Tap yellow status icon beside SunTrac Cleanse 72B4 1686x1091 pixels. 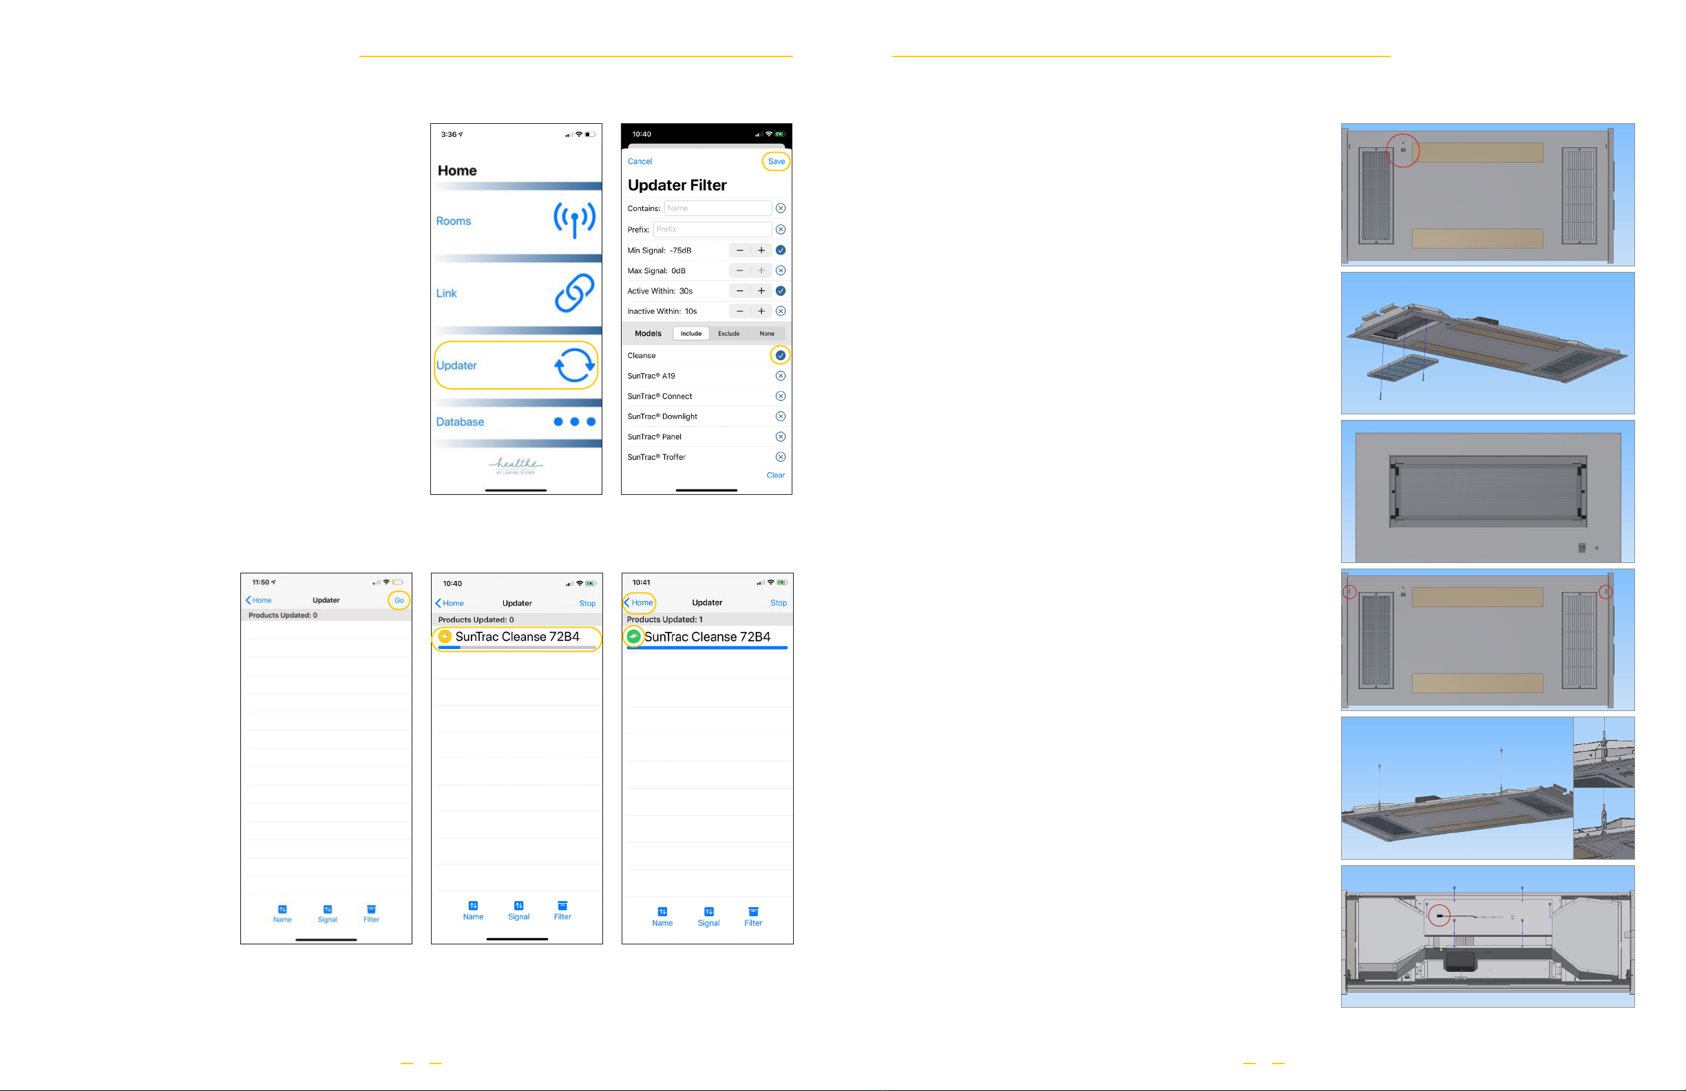click(x=445, y=636)
